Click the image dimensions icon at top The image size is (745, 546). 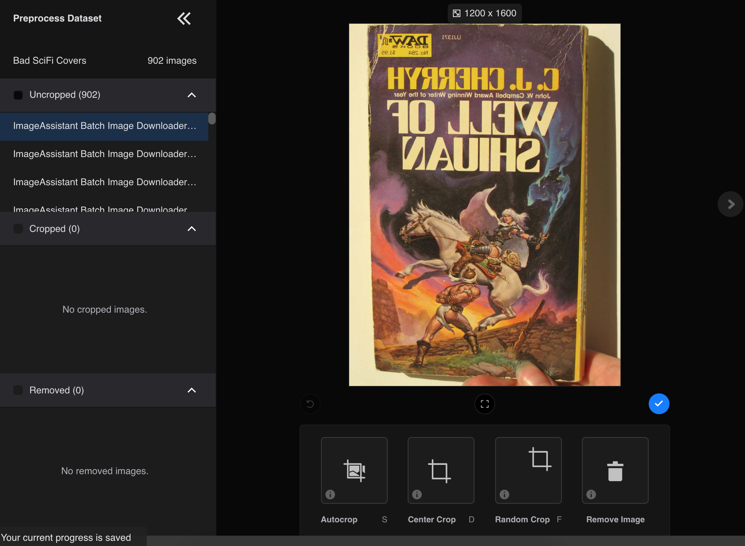457,13
